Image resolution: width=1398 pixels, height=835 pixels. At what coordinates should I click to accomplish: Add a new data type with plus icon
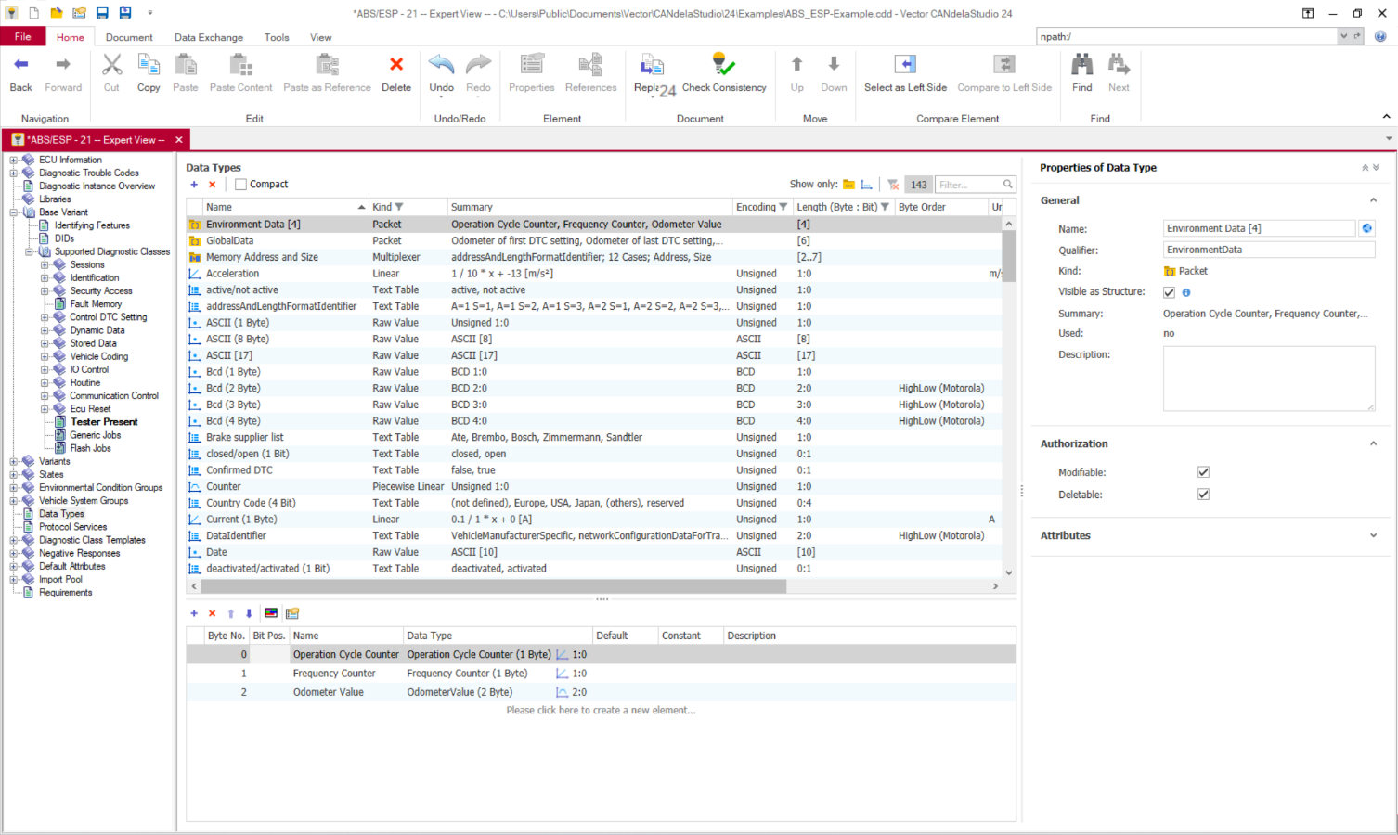(194, 185)
